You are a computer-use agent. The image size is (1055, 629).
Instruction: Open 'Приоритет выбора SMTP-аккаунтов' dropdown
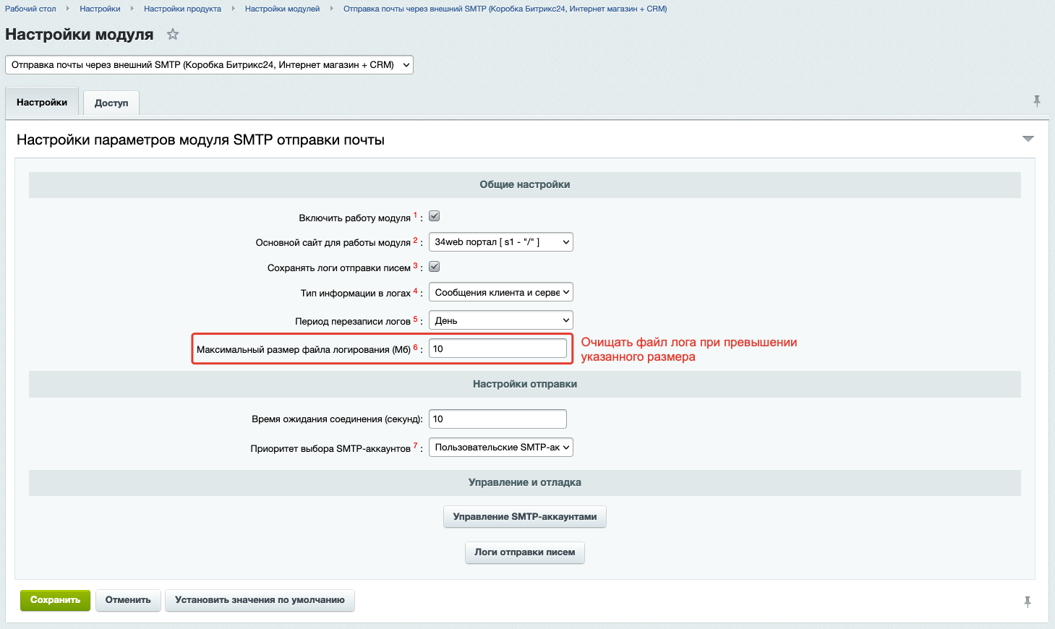[501, 447]
